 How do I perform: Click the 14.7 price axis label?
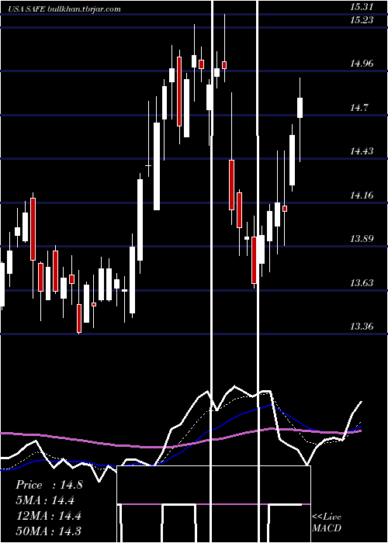click(359, 108)
